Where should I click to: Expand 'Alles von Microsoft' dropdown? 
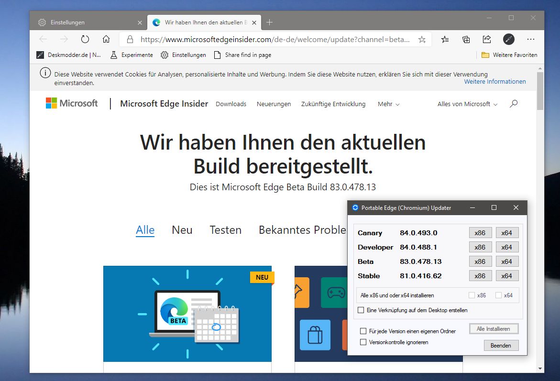(467, 104)
